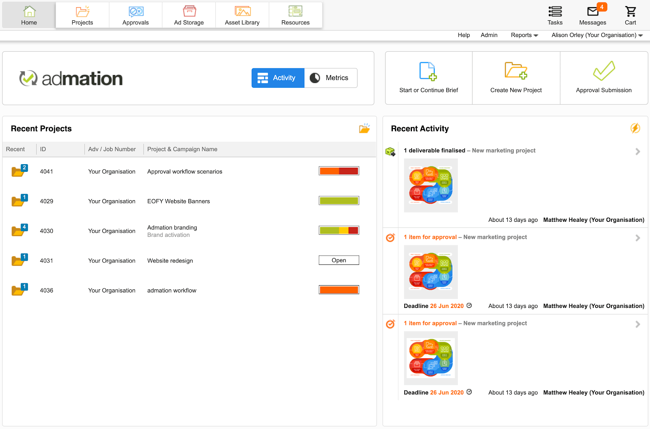Click Create New Project

[516, 77]
